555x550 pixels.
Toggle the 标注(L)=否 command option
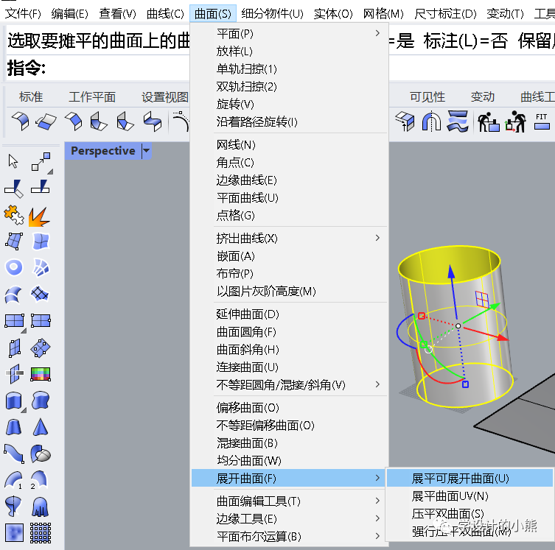click(466, 41)
